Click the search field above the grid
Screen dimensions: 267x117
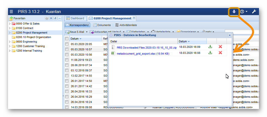[x=242, y=32]
